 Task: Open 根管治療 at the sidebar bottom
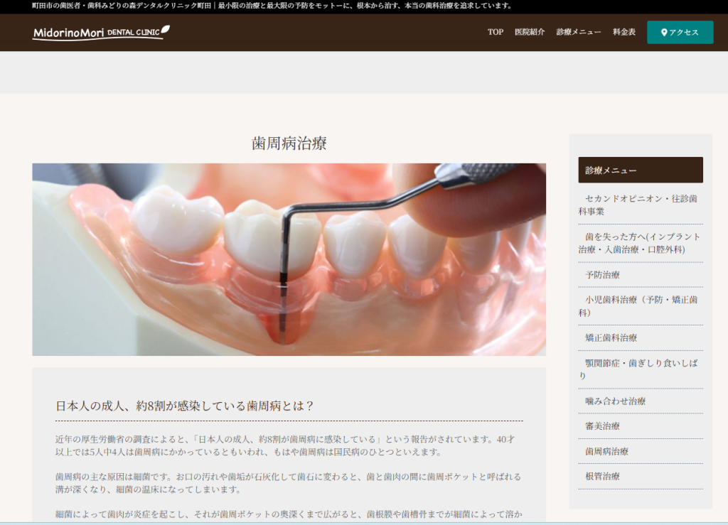pos(602,477)
